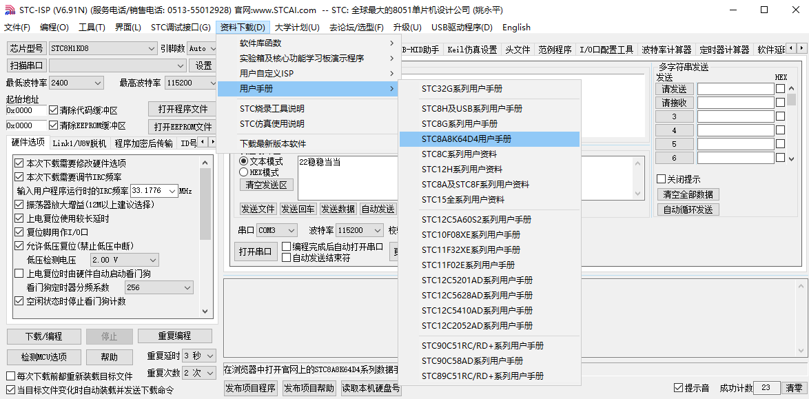This screenshot has height=399, width=809.
Task: Open the STC调试接口(G) menu
Action: [x=181, y=28]
